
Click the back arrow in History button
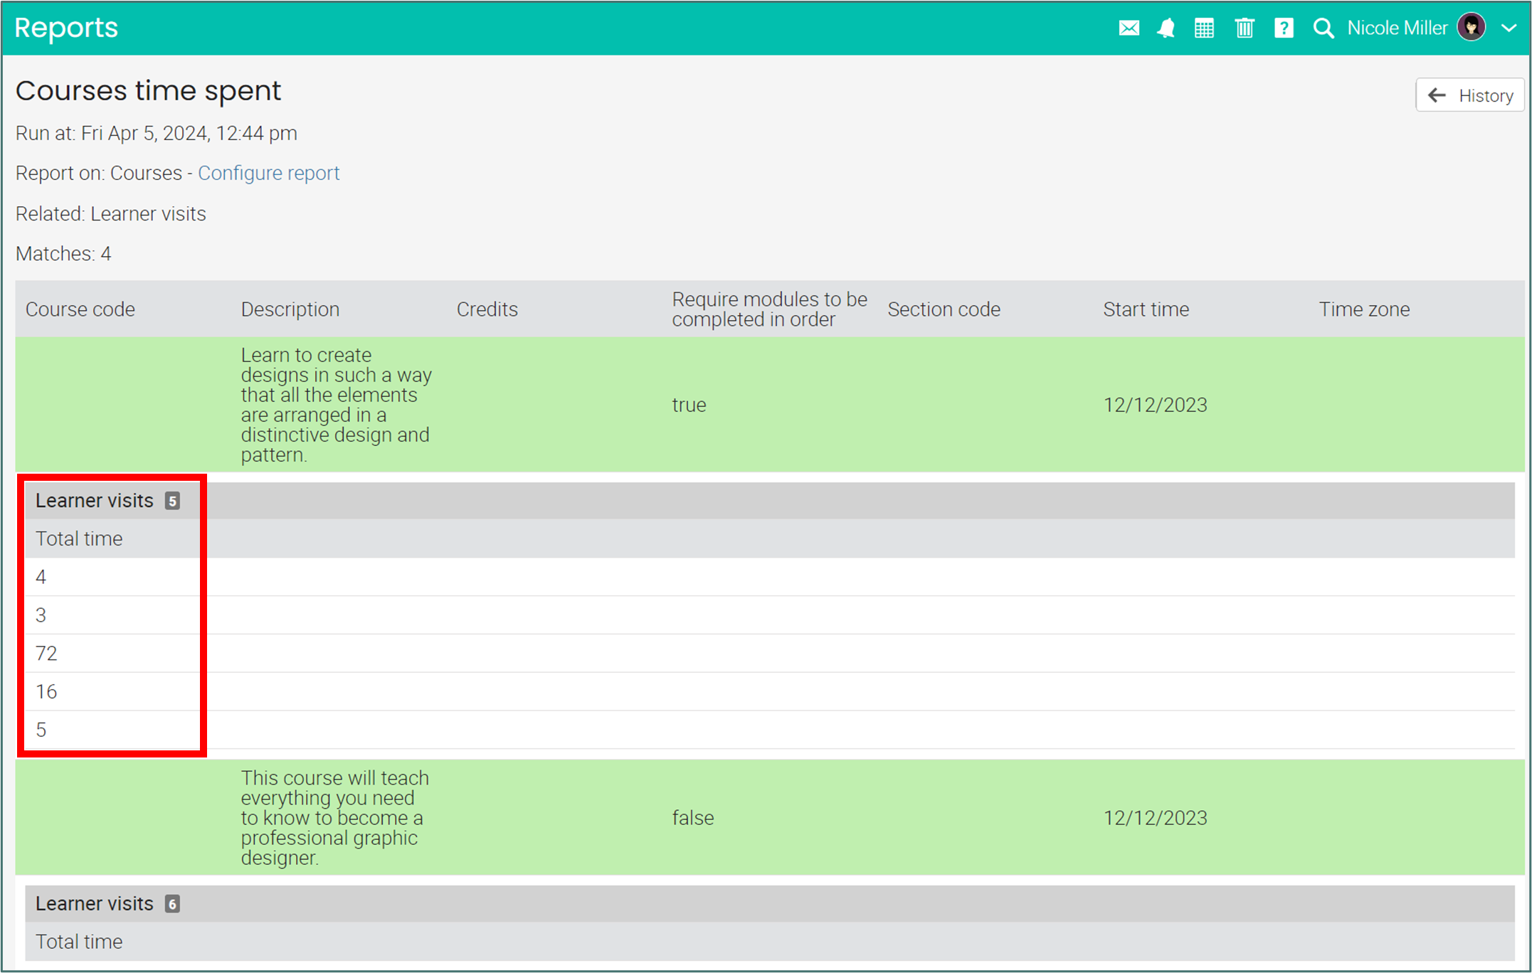coord(1437,95)
